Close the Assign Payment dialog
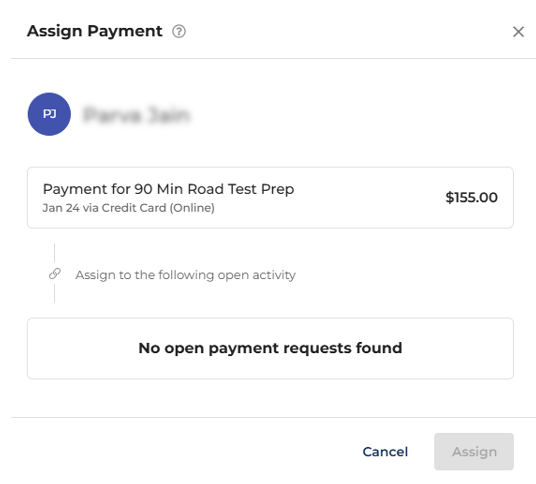Screen dimensions: 536x484 (518, 32)
